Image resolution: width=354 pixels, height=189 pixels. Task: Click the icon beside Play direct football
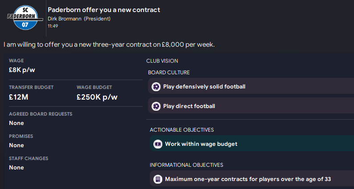156,106
